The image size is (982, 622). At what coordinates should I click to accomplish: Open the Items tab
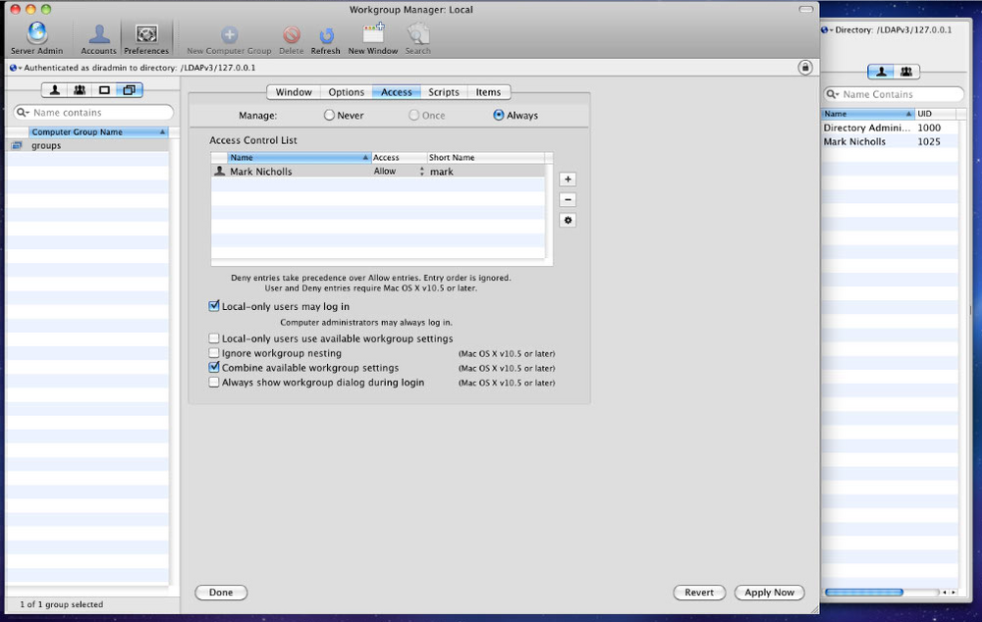click(488, 92)
